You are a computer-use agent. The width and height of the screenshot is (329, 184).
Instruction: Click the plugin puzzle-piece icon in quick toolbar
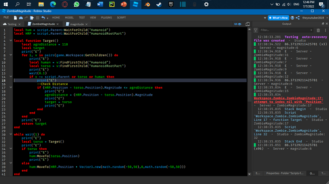[31, 18]
